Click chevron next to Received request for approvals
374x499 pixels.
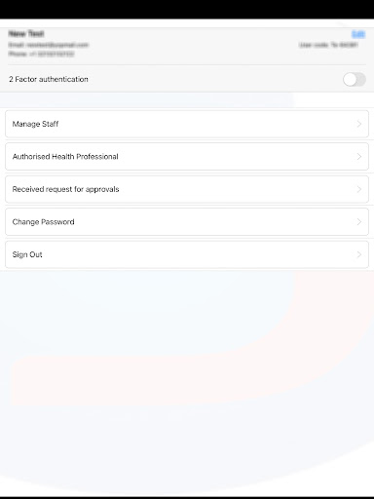tap(359, 189)
